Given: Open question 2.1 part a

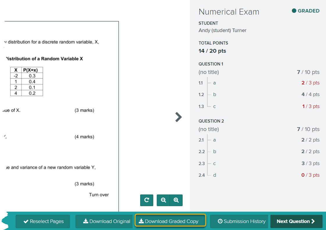Looking at the screenshot, I should click(x=214, y=140).
